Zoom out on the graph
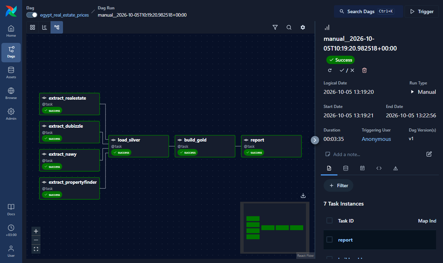 [36, 240]
